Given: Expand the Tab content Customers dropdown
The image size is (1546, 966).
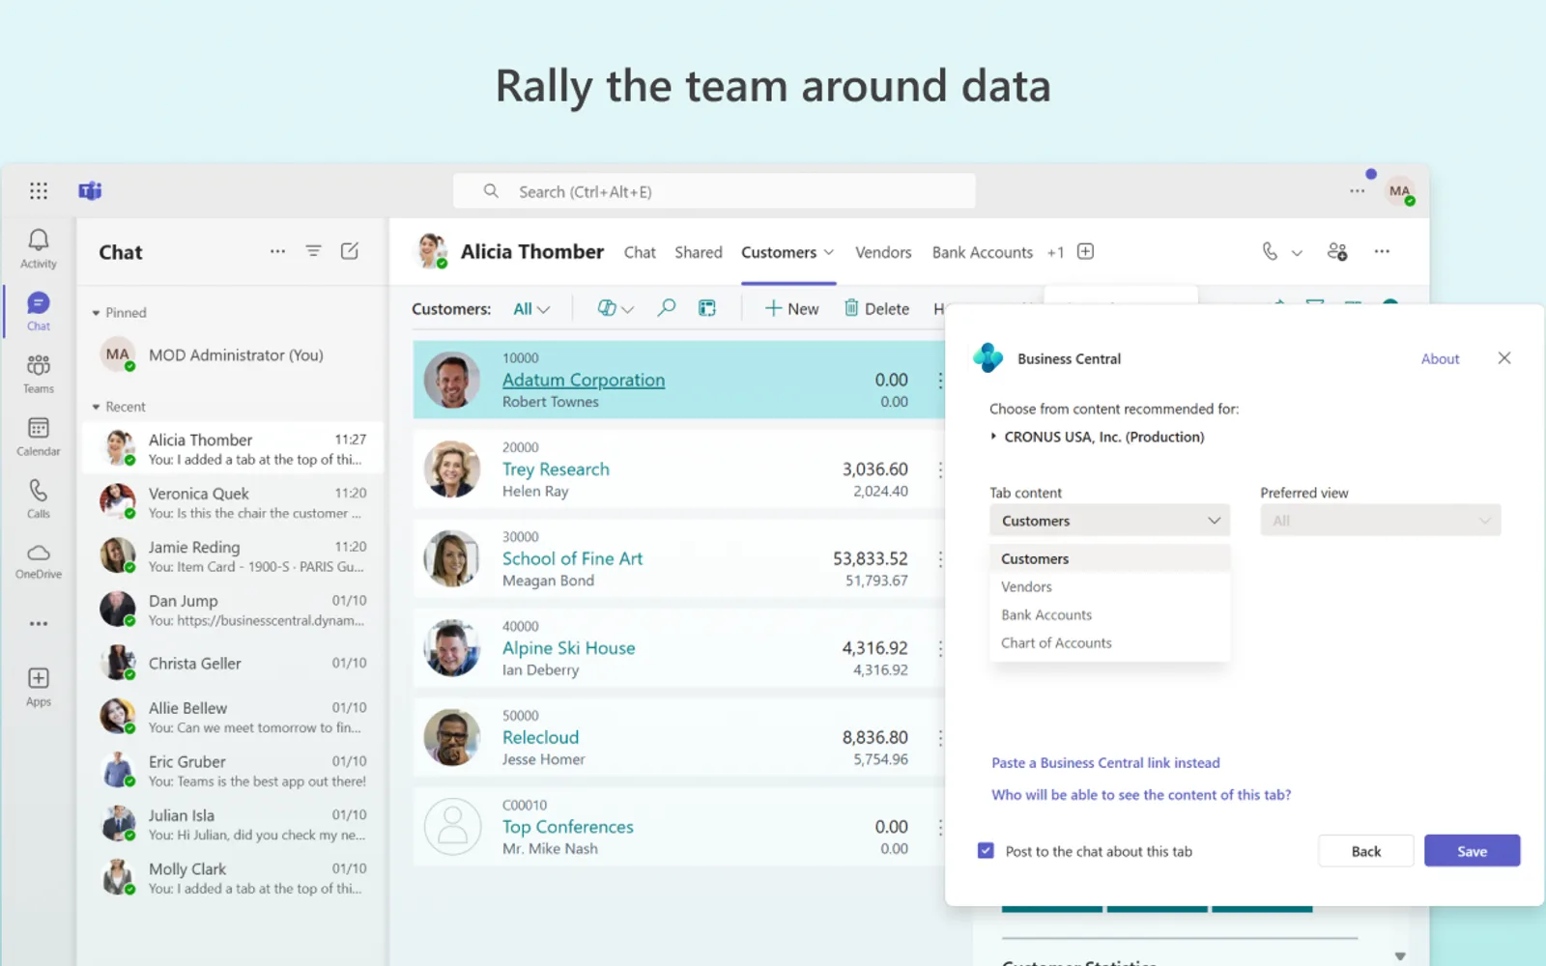Looking at the screenshot, I should [1110, 521].
